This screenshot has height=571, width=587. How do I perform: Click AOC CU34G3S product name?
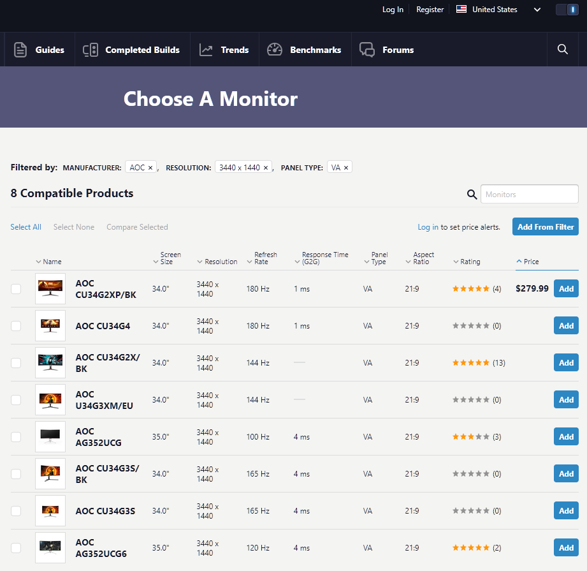[105, 511]
